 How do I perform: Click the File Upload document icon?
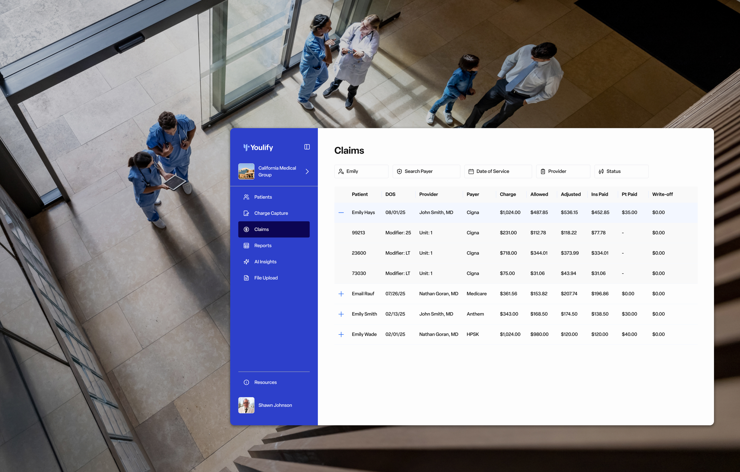[246, 278]
